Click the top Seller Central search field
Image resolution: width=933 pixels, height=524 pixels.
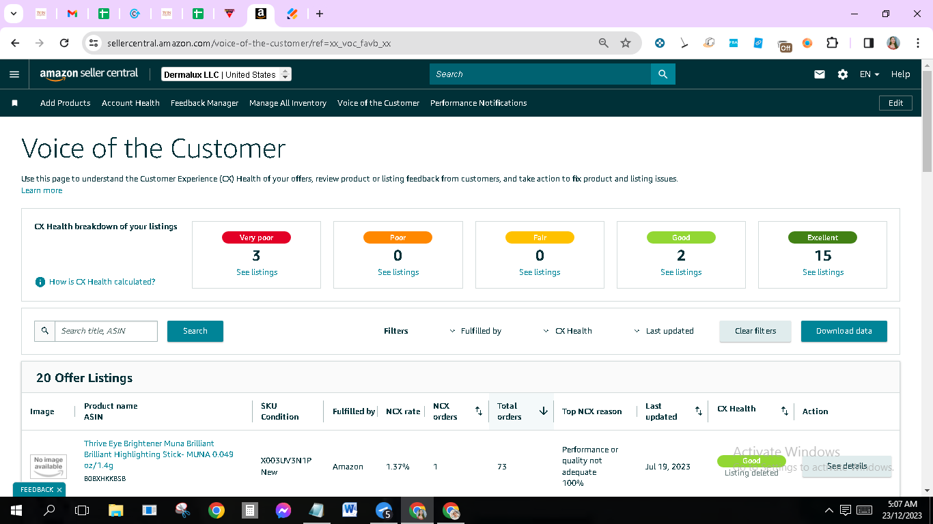point(540,74)
